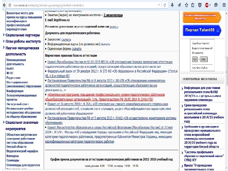
Task: Click chevron beside 'Системы профильного обучения'
Action: click(182, 153)
